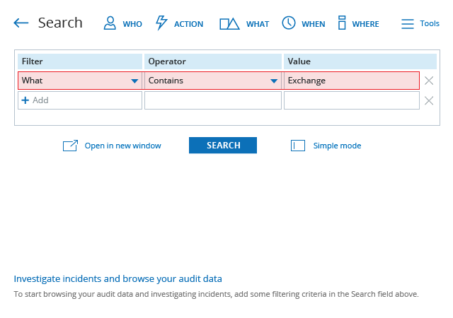This screenshot has height=318, width=453.
Task: Click the Exchange value input field
Action: pyautogui.click(x=352, y=81)
